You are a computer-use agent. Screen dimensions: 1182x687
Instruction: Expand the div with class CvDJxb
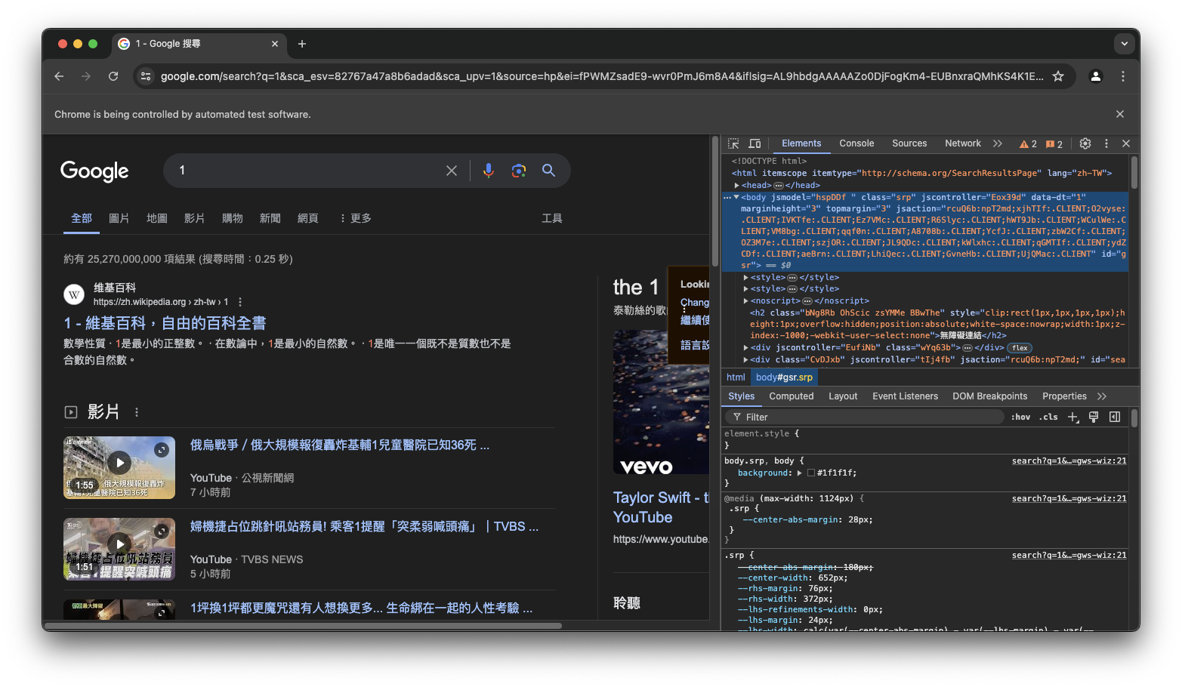[x=746, y=360]
